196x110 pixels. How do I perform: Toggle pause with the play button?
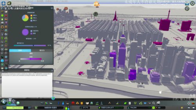pos(4,108)
